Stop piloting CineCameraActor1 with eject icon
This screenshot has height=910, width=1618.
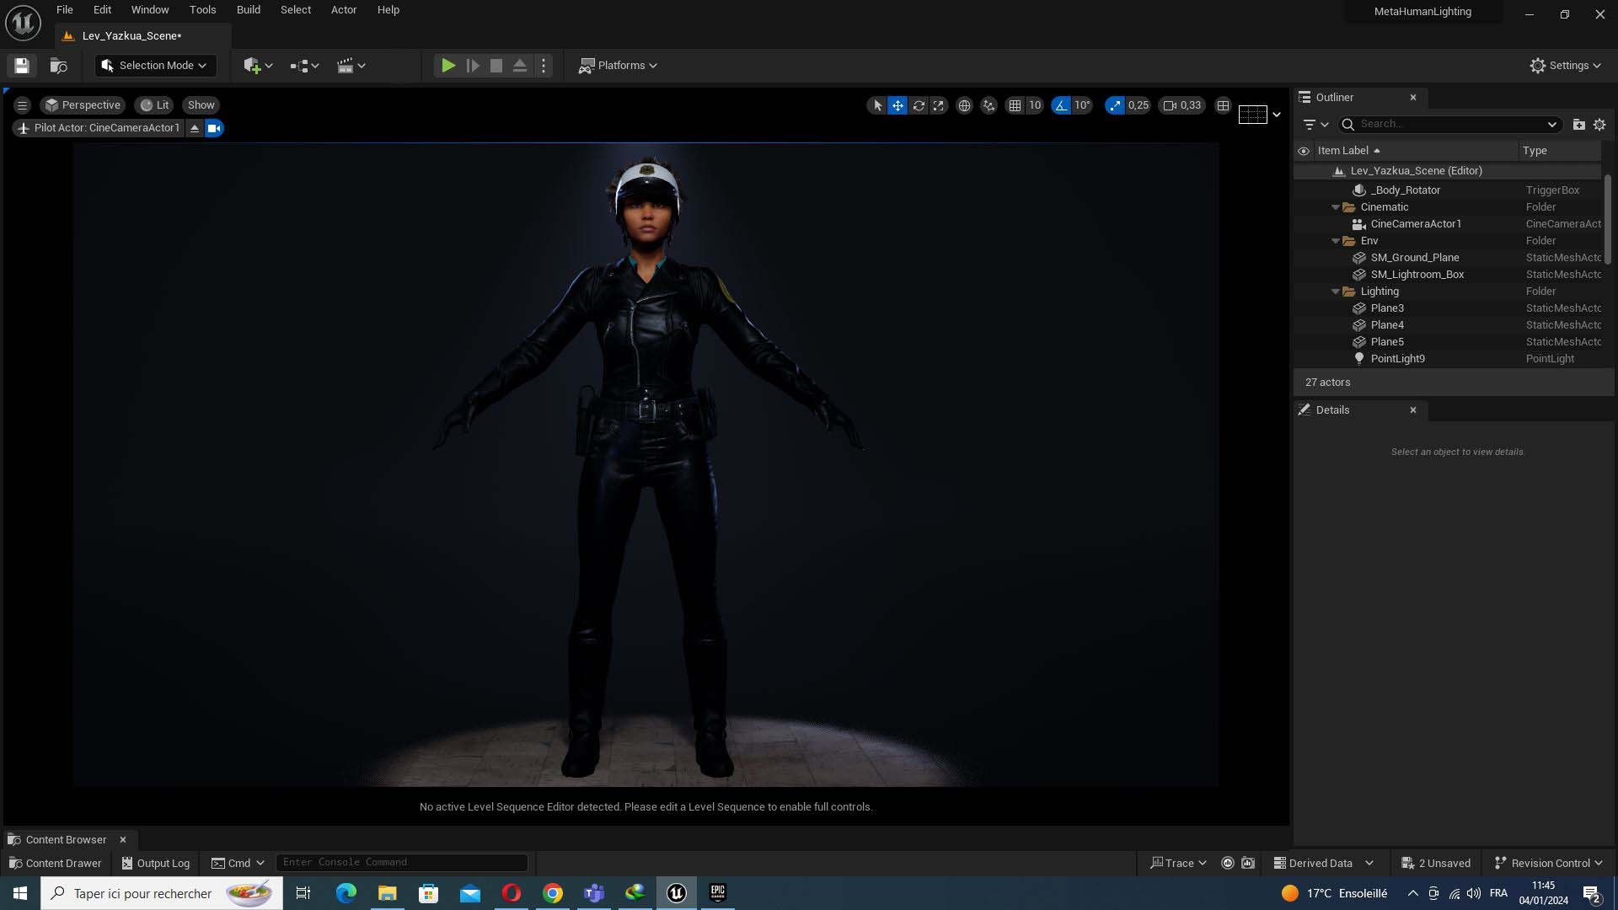pos(195,128)
